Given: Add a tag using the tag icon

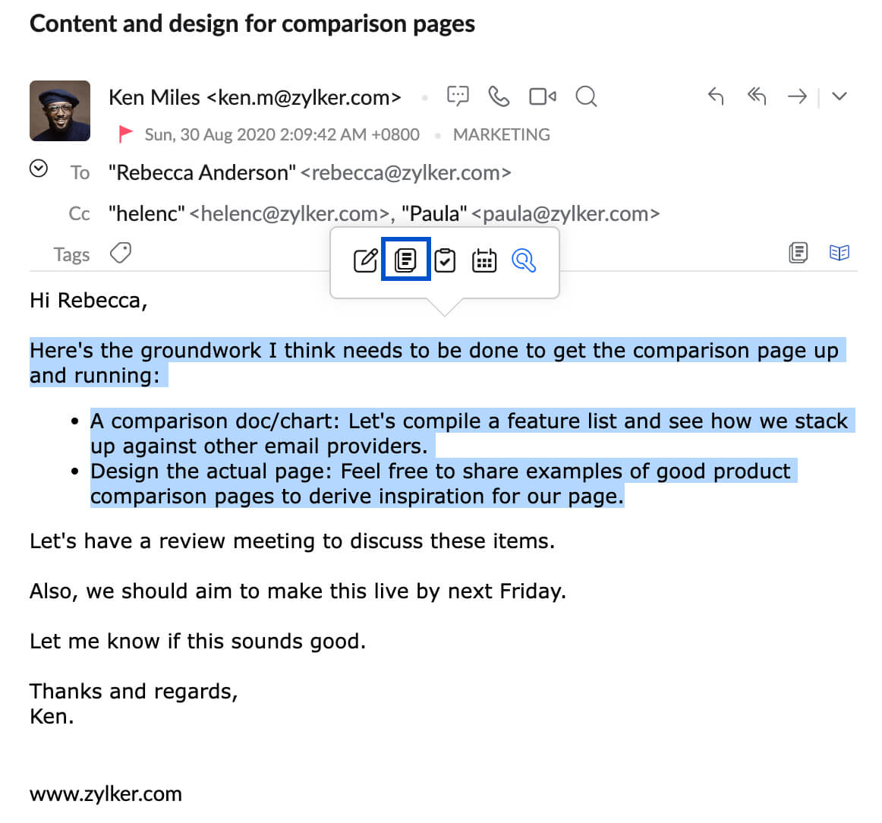Looking at the screenshot, I should coord(121,253).
